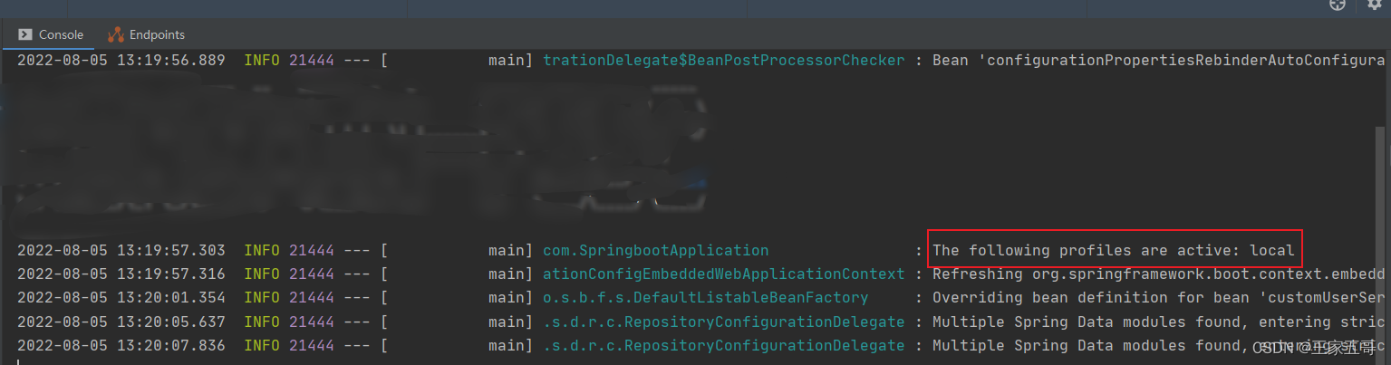1391x365 pixels.
Task: Click INFO level in the 13:20:01.354 row
Action: 262,297
